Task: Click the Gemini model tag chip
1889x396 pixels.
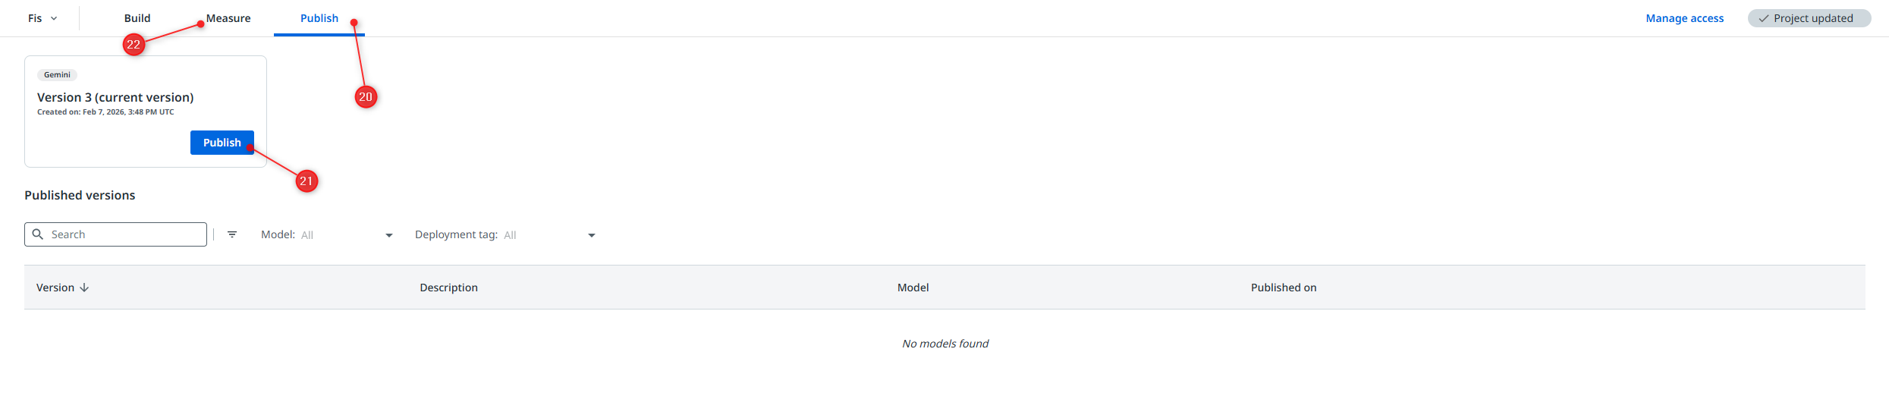Action: tap(57, 75)
